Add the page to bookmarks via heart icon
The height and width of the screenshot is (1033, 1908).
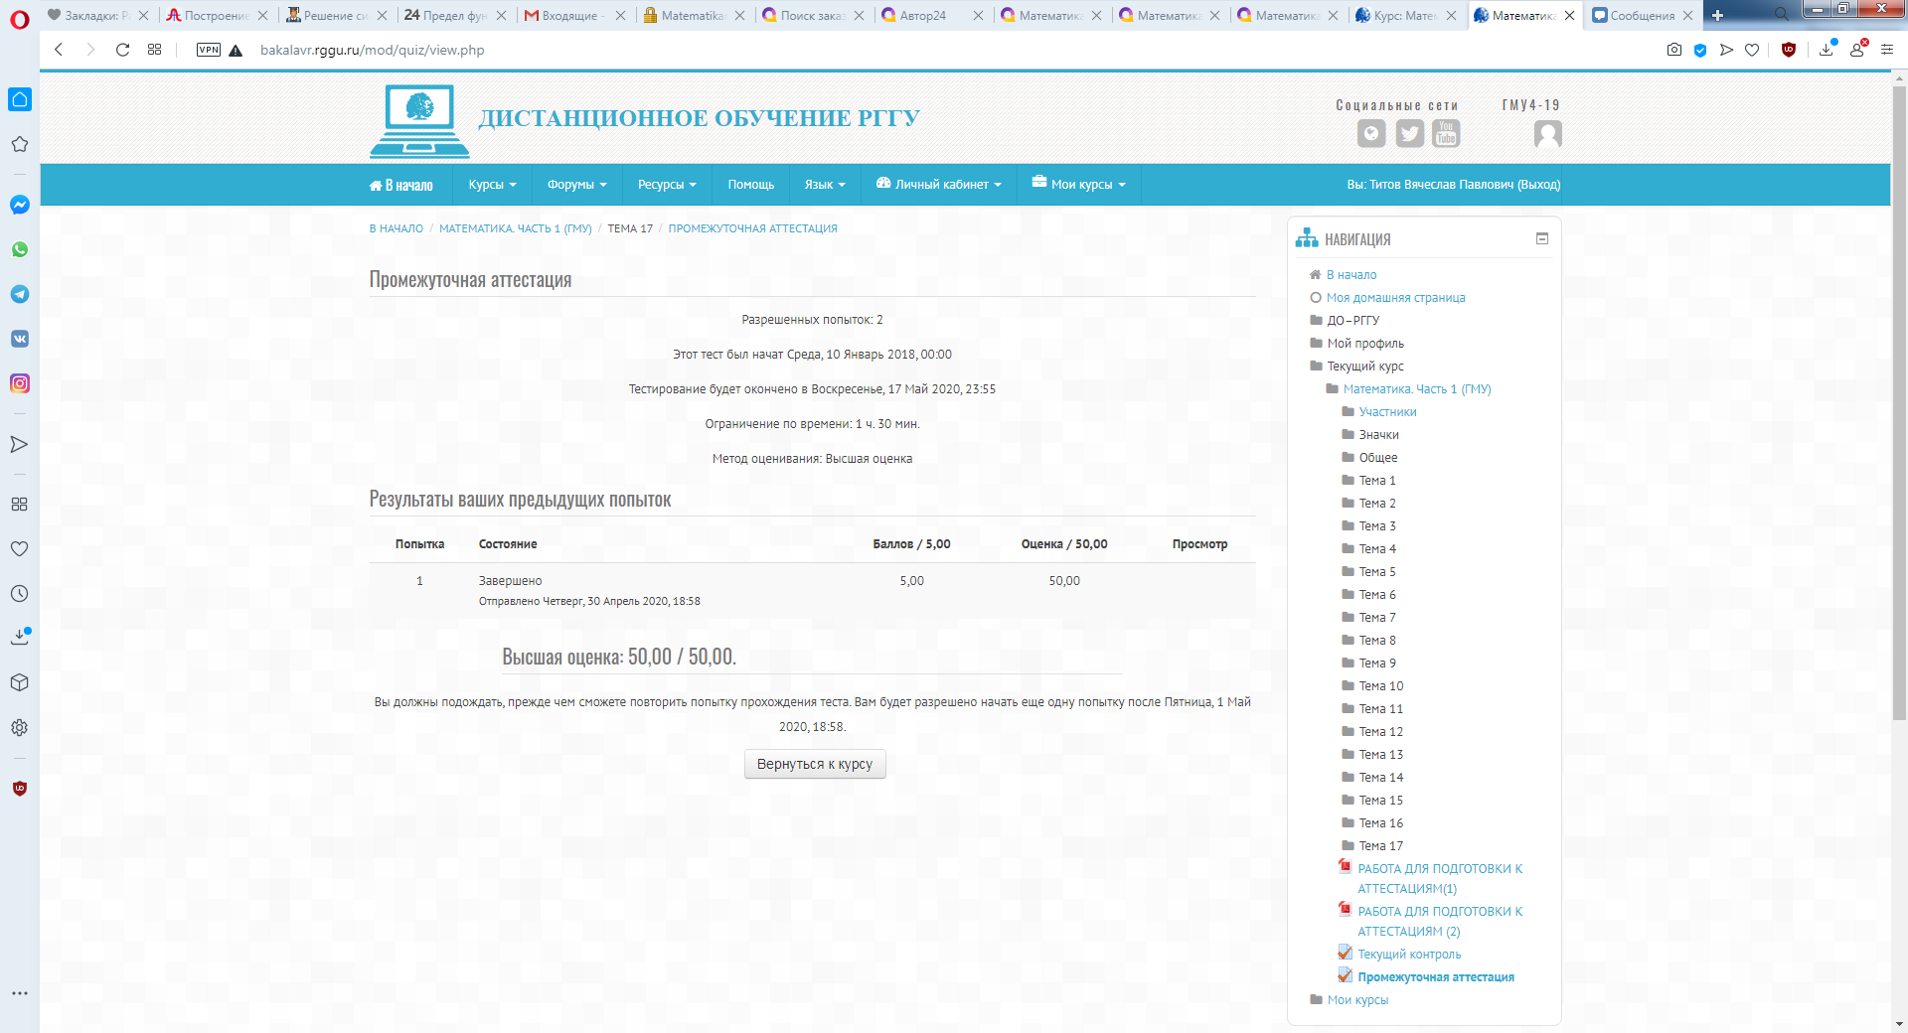1752,50
